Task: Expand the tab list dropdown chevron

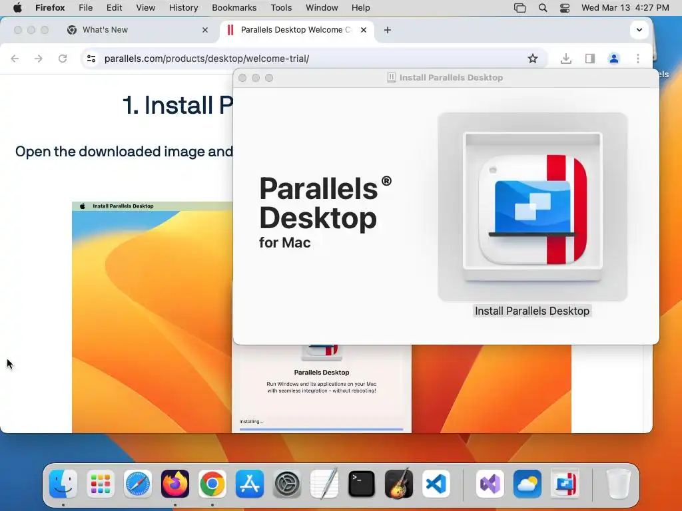Action: (x=639, y=30)
